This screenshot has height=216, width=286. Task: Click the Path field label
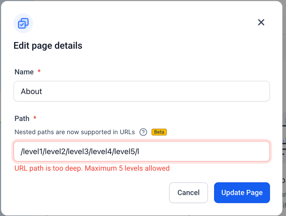(22, 119)
